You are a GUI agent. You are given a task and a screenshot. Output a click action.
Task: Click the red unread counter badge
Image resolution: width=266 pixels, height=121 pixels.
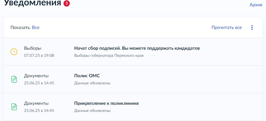click(67, 3)
